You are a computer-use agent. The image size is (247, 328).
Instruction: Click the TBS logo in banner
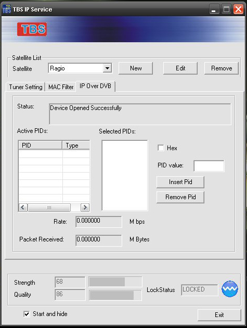click(32, 29)
